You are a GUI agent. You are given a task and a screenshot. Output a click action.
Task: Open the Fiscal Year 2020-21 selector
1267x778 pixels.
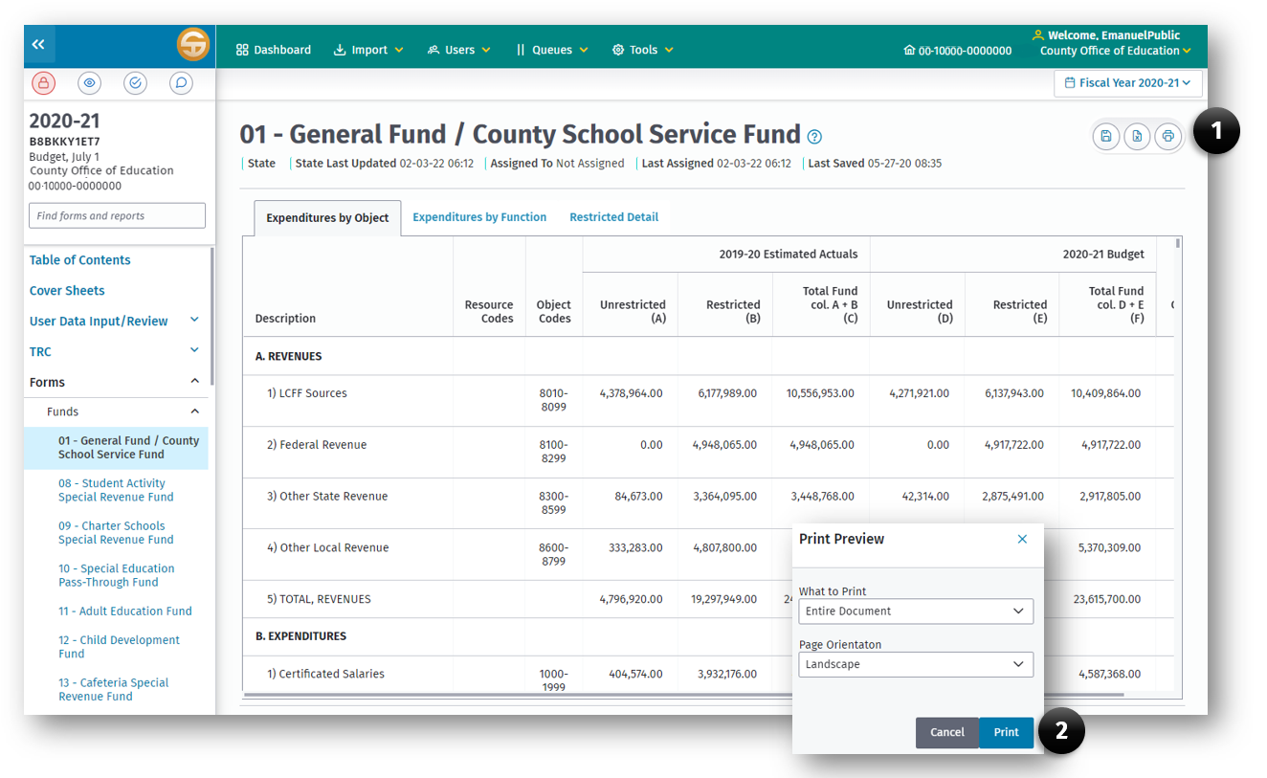(x=1127, y=83)
